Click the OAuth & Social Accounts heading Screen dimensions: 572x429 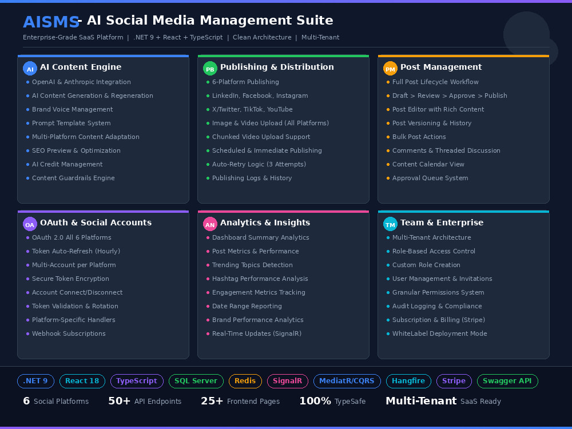[x=96, y=223]
